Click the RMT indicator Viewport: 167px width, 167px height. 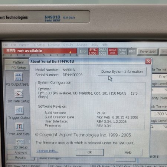click(x=132, y=51)
